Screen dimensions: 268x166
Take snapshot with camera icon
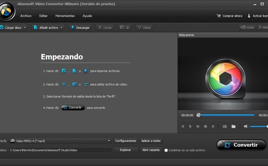225,127
